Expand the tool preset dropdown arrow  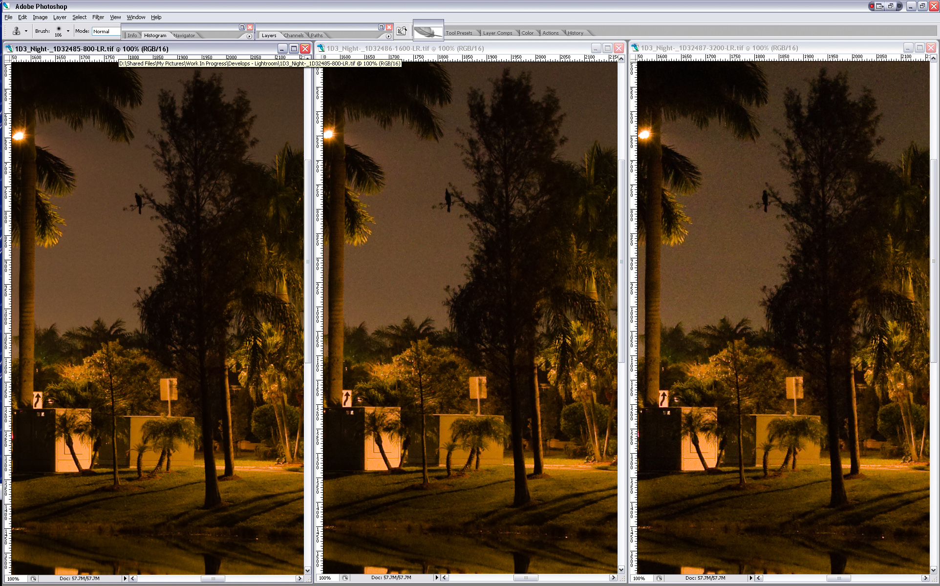[26, 31]
